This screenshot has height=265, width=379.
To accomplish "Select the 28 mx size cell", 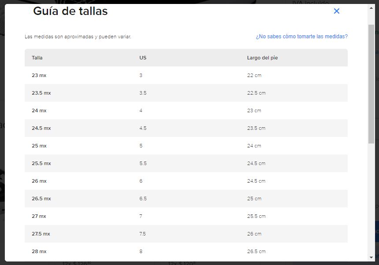I will tap(39, 251).
